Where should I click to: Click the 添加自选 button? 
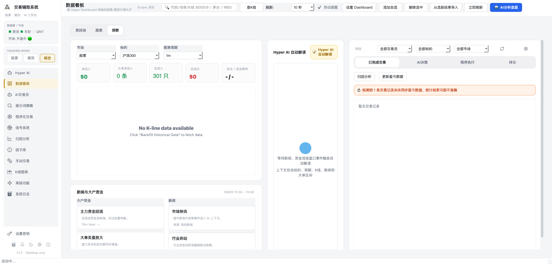tap(390, 7)
